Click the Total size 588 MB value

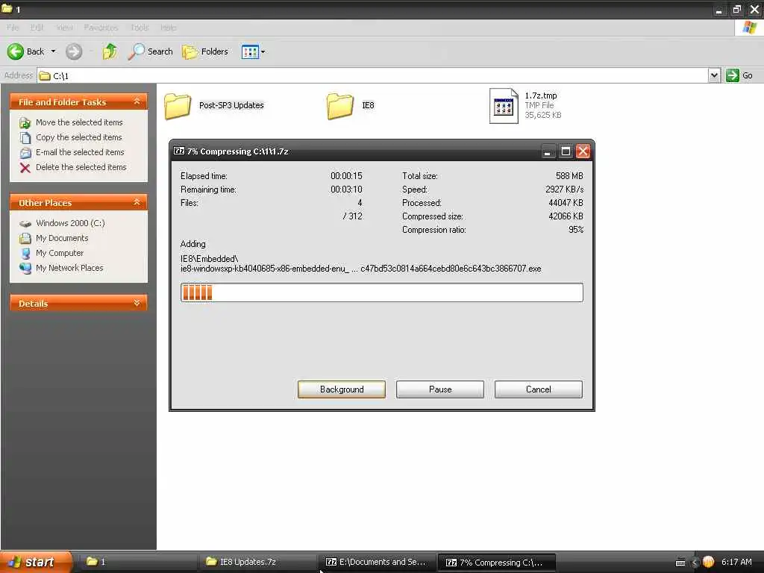tap(569, 175)
